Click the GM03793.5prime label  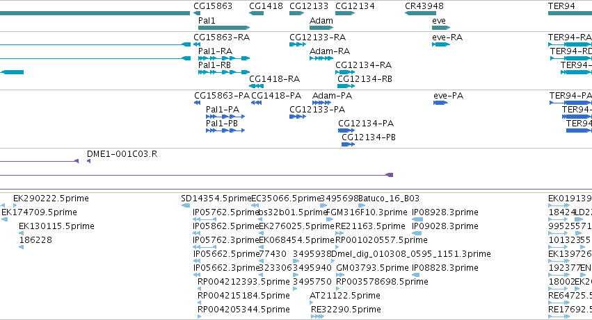[372, 268]
